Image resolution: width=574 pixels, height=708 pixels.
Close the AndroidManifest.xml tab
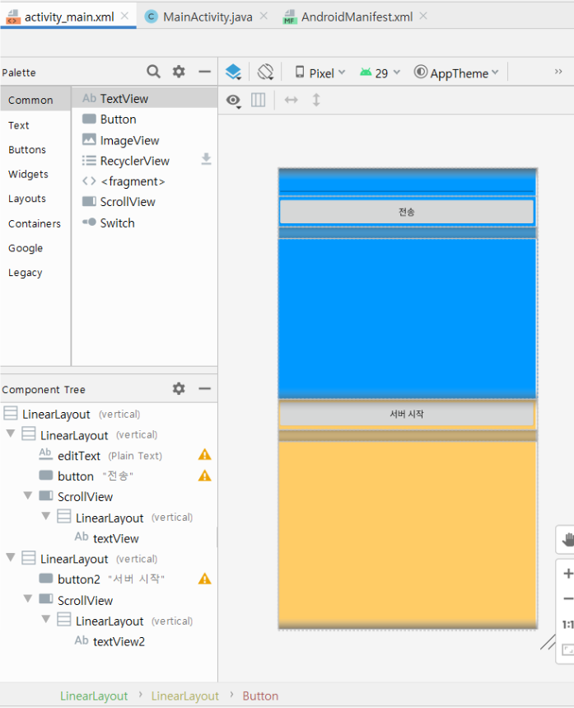coord(423,16)
